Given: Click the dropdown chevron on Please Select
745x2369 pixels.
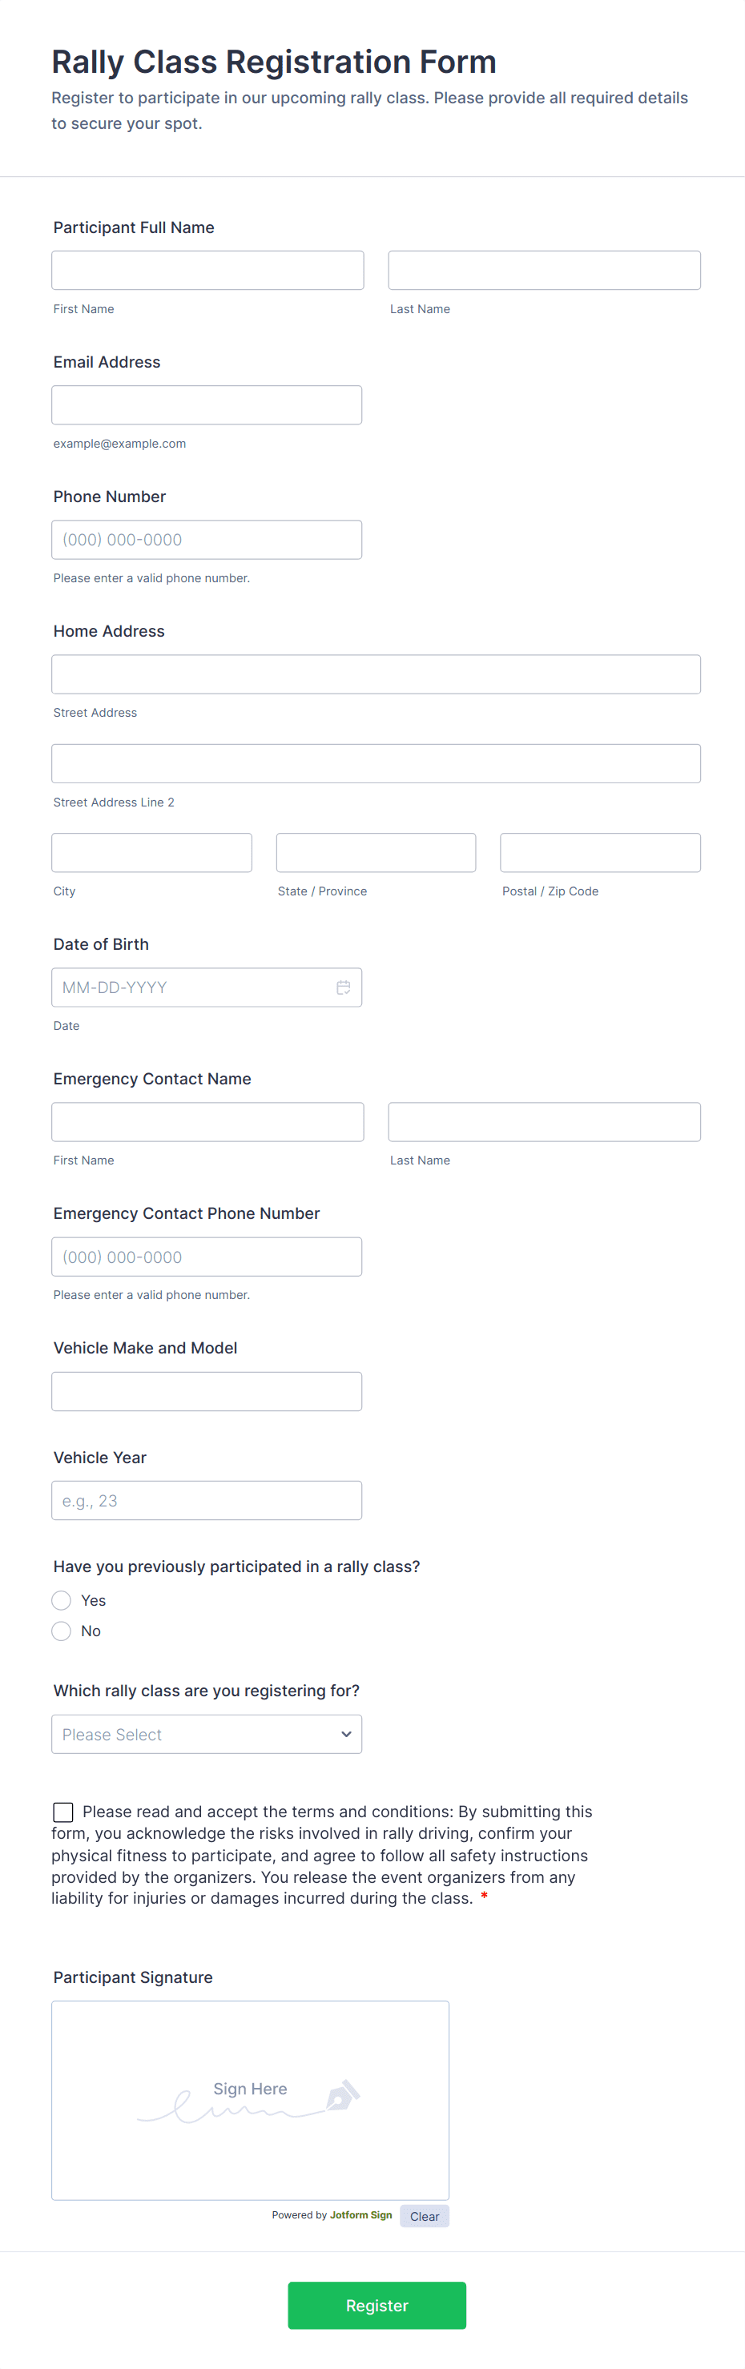Looking at the screenshot, I should (x=347, y=1734).
